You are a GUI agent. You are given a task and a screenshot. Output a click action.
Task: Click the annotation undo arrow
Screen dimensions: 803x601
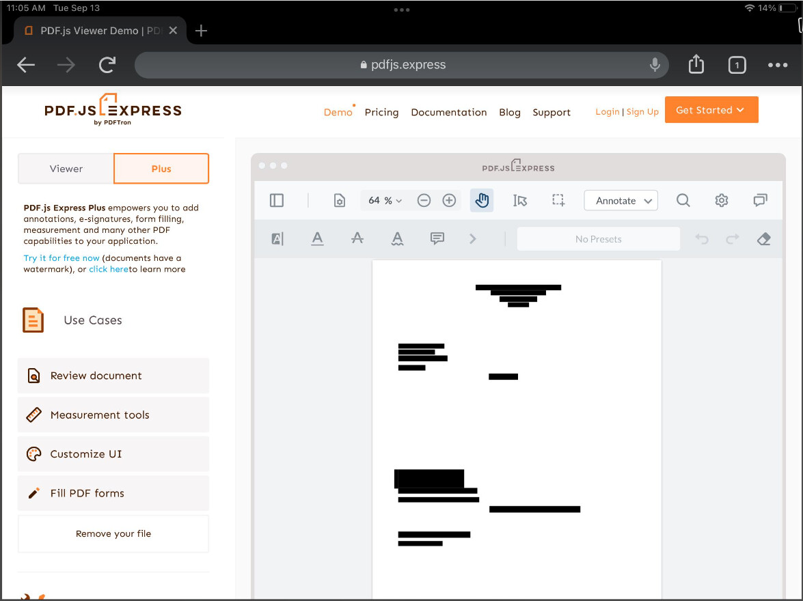click(702, 239)
